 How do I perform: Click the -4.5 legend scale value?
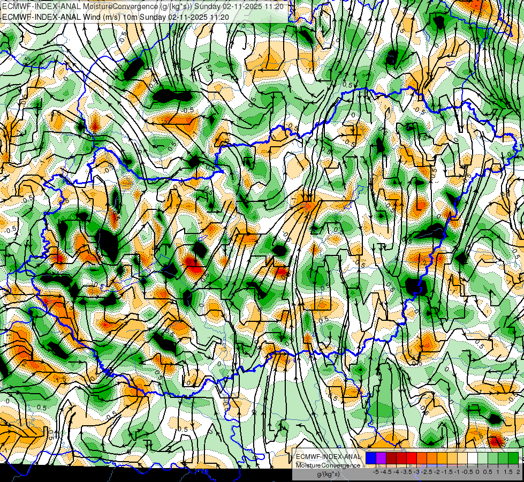coord(386,472)
